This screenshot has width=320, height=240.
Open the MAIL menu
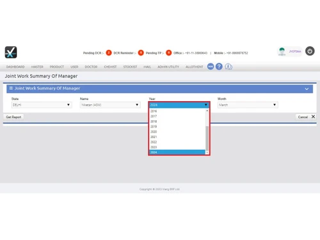[147, 67]
